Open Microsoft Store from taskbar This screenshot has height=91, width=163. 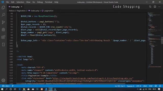pos(28,89)
